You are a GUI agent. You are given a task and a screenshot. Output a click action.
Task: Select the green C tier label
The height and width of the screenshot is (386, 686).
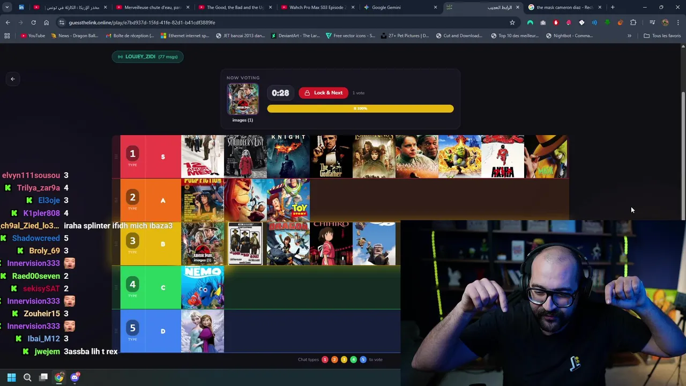pyautogui.click(x=163, y=287)
